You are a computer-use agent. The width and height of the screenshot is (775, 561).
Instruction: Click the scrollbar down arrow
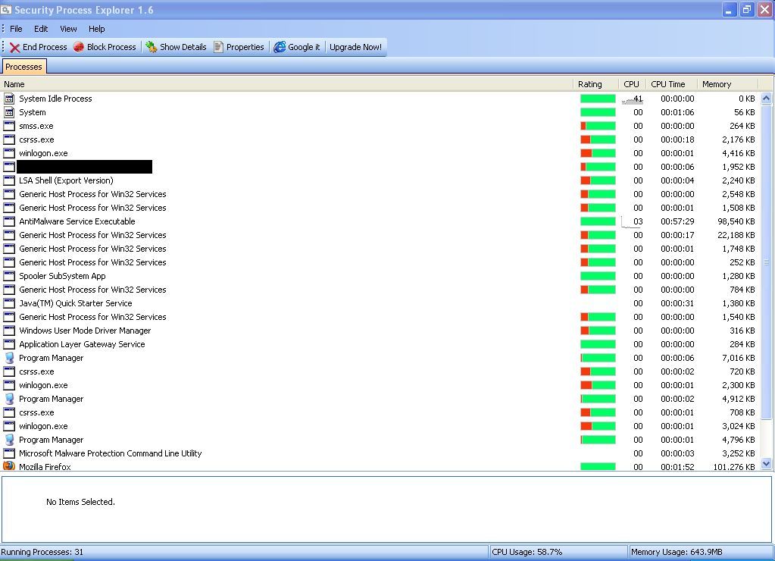(766, 464)
